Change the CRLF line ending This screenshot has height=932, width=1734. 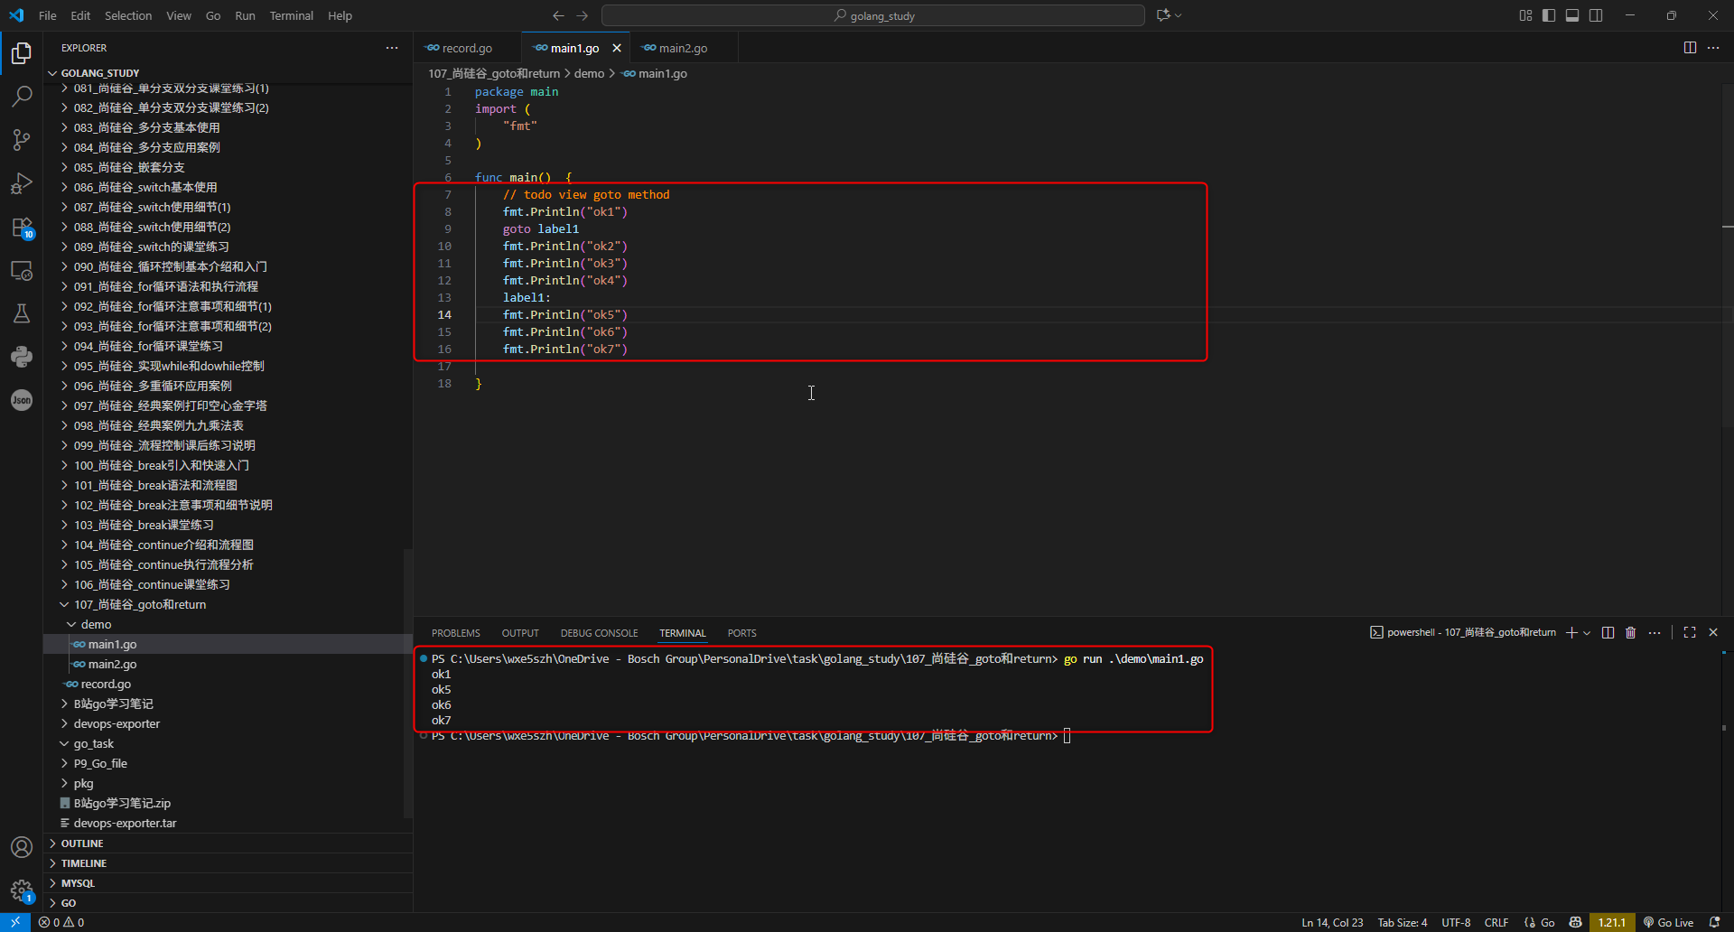pyautogui.click(x=1496, y=922)
